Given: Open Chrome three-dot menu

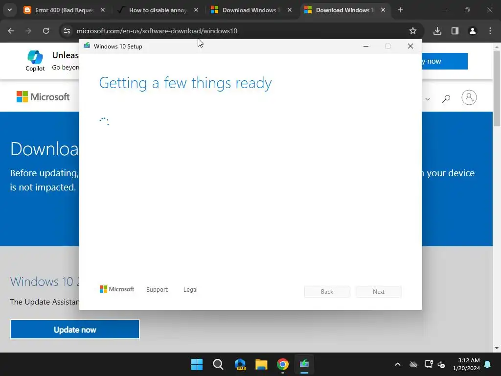Looking at the screenshot, I should pyautogui.click(x=490, y=31).
